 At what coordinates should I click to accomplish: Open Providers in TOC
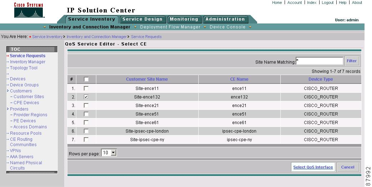(x=19, y=109)
